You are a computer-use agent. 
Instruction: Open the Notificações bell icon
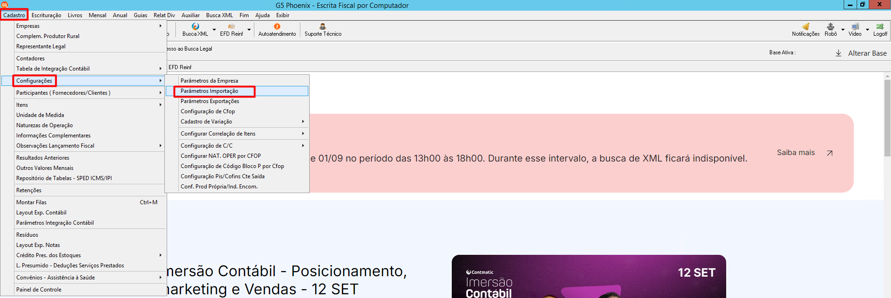tap(806, 27)
